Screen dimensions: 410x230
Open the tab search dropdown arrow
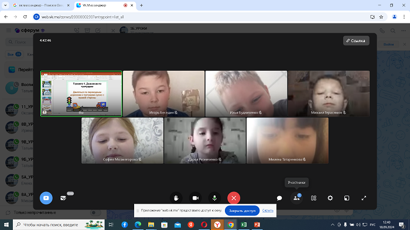[x=5, y=5]
